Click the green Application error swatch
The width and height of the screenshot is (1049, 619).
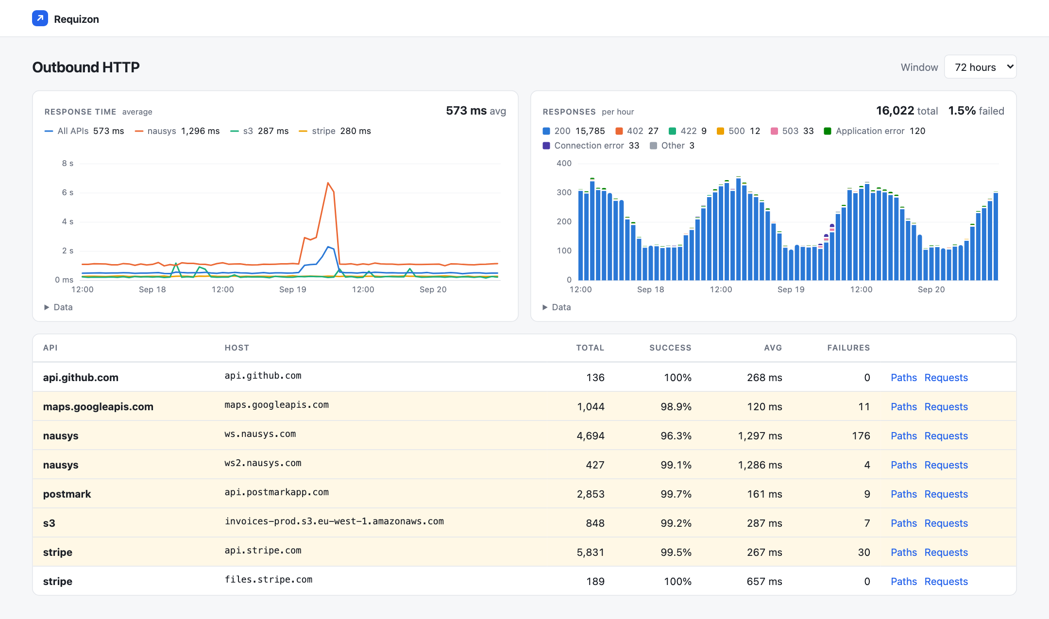click(828, 131)
